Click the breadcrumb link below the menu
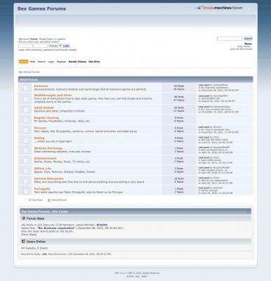This screenshot has width=271, height=281. click(x=29, y=72)
